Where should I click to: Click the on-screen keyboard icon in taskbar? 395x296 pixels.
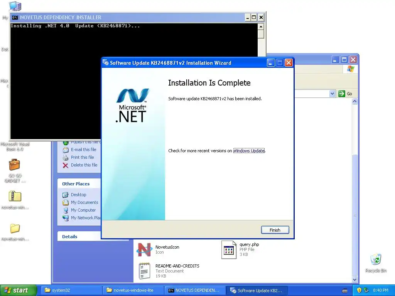coord(345,291)
